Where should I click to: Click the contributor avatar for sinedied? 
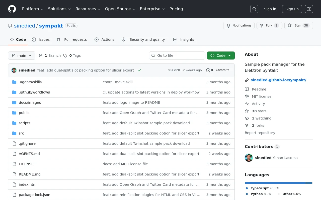coord(249,158)
